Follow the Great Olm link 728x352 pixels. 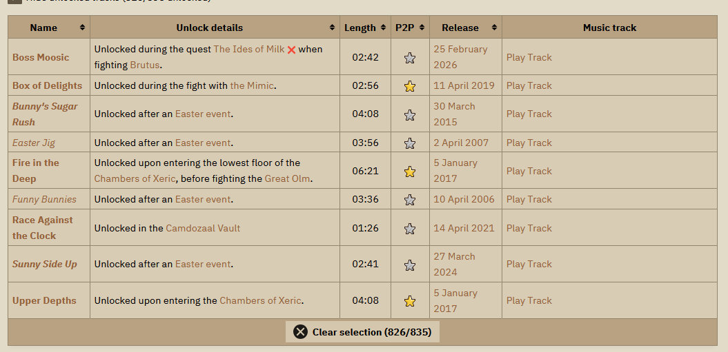coord(287,178)
